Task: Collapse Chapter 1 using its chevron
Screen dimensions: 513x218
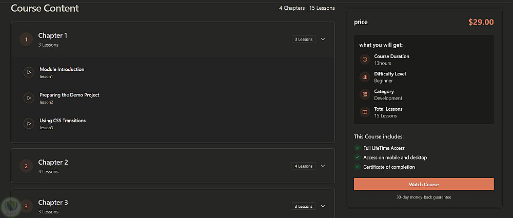Action: (x=323, y=39)
